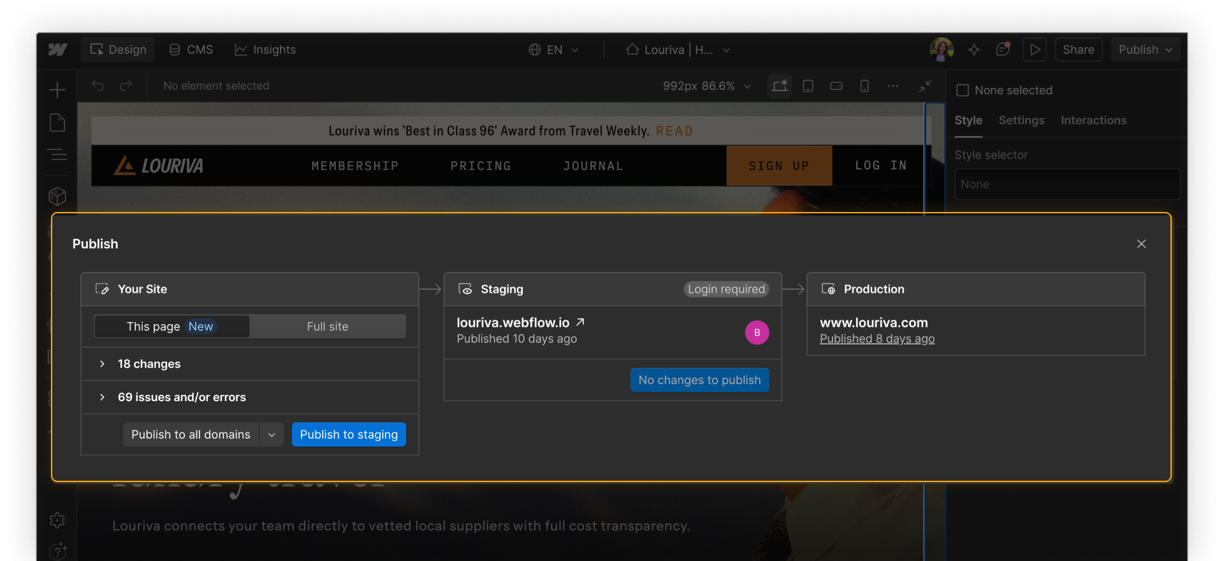The height and width of the screenshot is (561, 1224).
Task: Open the EN locale dropdown
Action: tap(553, 50)
